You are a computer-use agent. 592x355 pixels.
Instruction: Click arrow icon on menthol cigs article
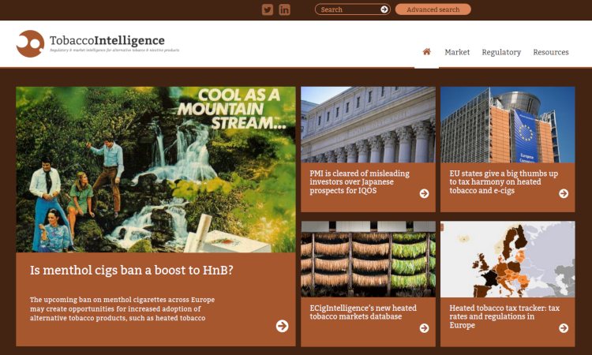(x=282, y=326)
